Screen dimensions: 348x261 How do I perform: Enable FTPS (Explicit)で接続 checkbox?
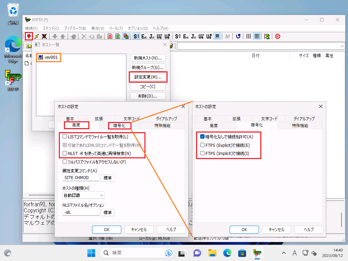tap(203, 145)
